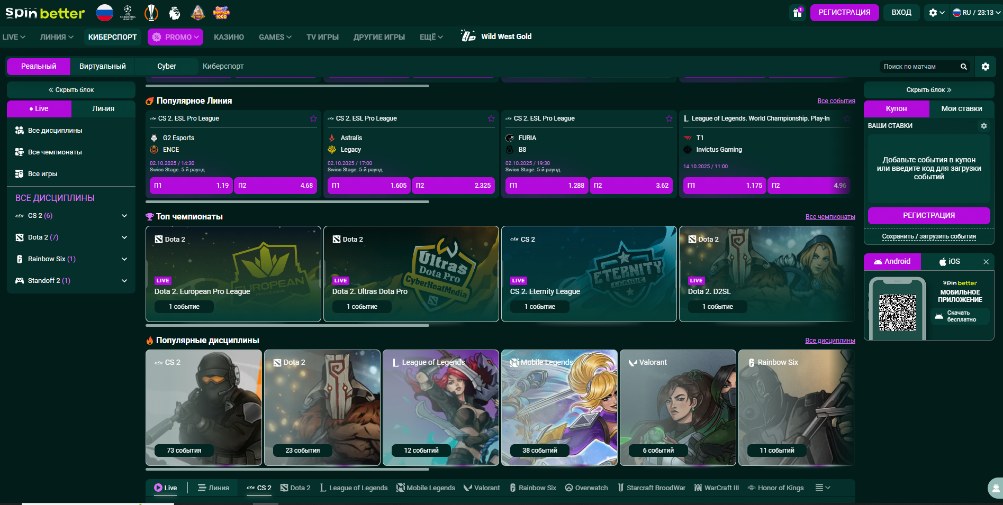The image size is (1003, 505).
Task: Switch to Мои ставки tab
Action: [x=961, y=108]
